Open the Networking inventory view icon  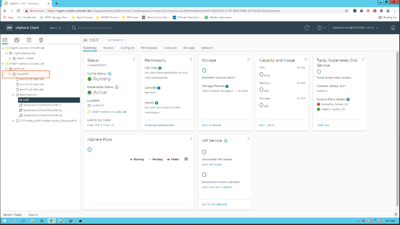(41, 40)
